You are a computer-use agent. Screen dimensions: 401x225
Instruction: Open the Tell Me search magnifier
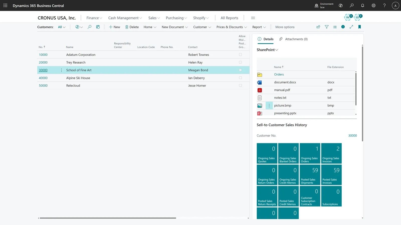point(352,5)
